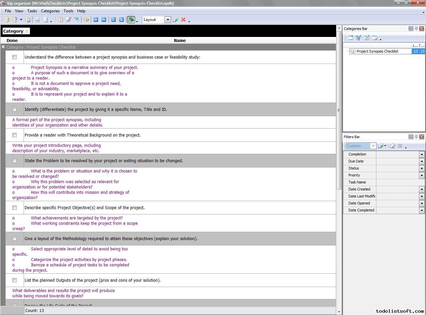This screenshot has height=315, width=426.
Task: Click the Category grouping header button
Action: click(16, 31)
